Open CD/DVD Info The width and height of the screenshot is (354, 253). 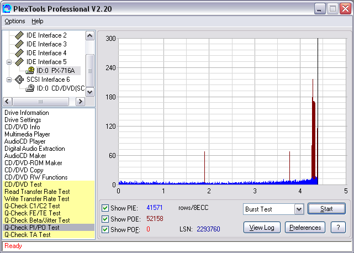pyautogui.click(x=22, y=127)
